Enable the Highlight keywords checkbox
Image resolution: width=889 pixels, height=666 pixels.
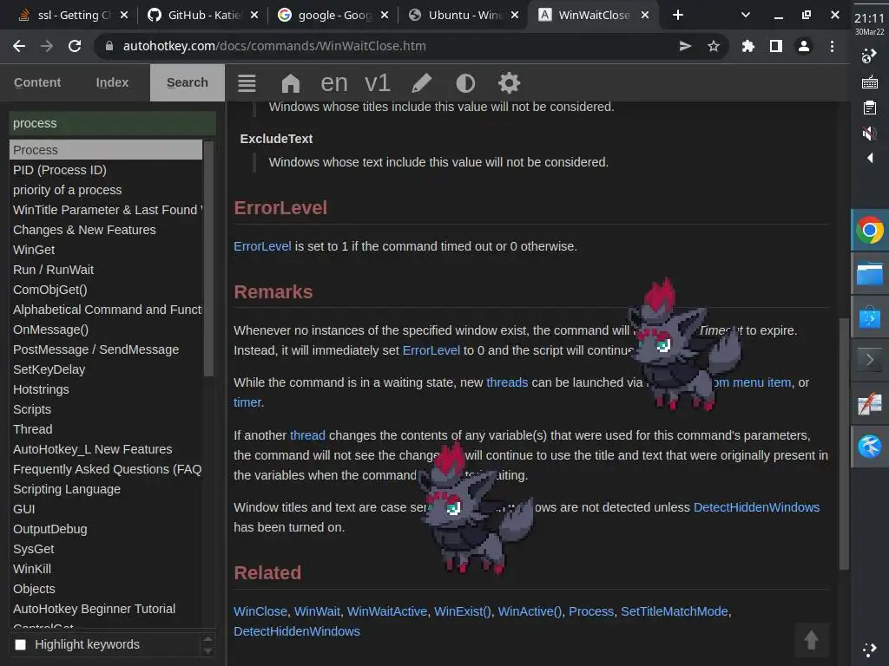[x=21, y=644]
